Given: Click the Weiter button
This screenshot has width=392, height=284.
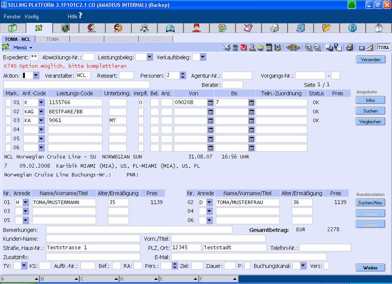Looking at the screenshot, I should (x=370, y=268).
